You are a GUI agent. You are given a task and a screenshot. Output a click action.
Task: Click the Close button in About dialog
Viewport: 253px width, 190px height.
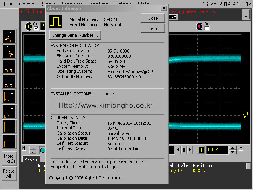(x=153, y=18)
